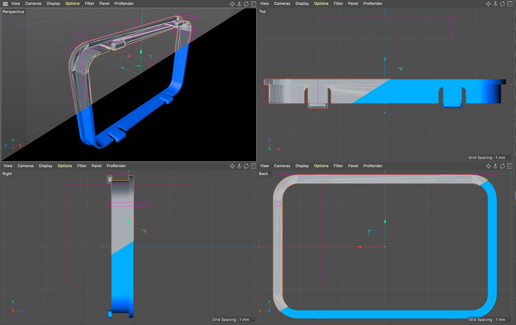Click the pan/move camera icon in Perspective viewport

232,4
